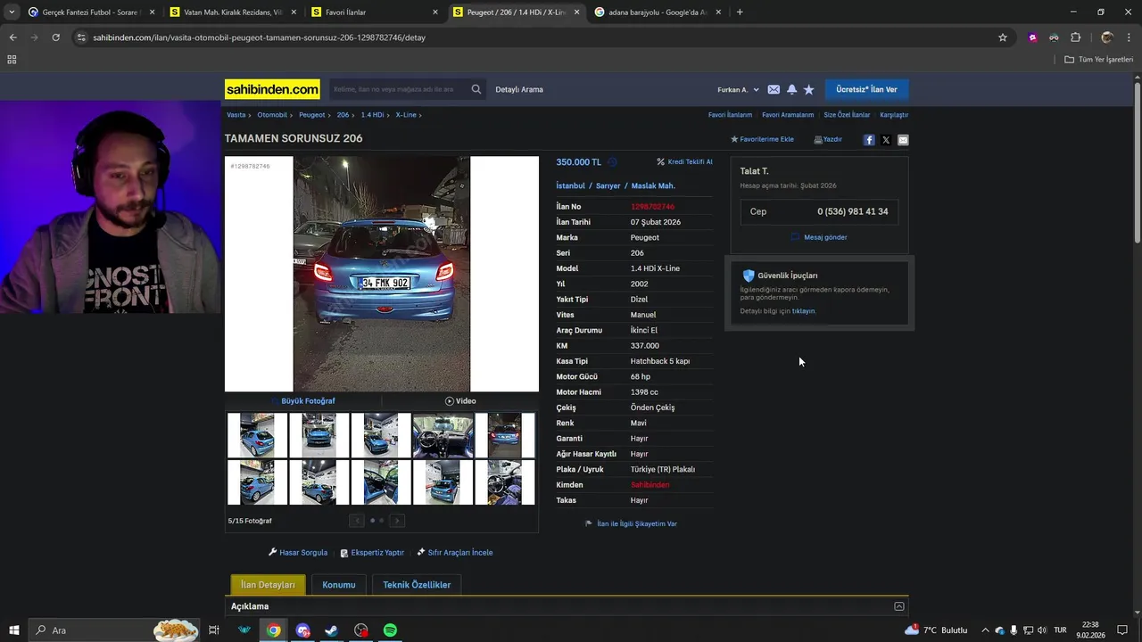Click the sahibinden search input field
Image resolution: width=1142 pixels, height=642 pixels.
398,89
